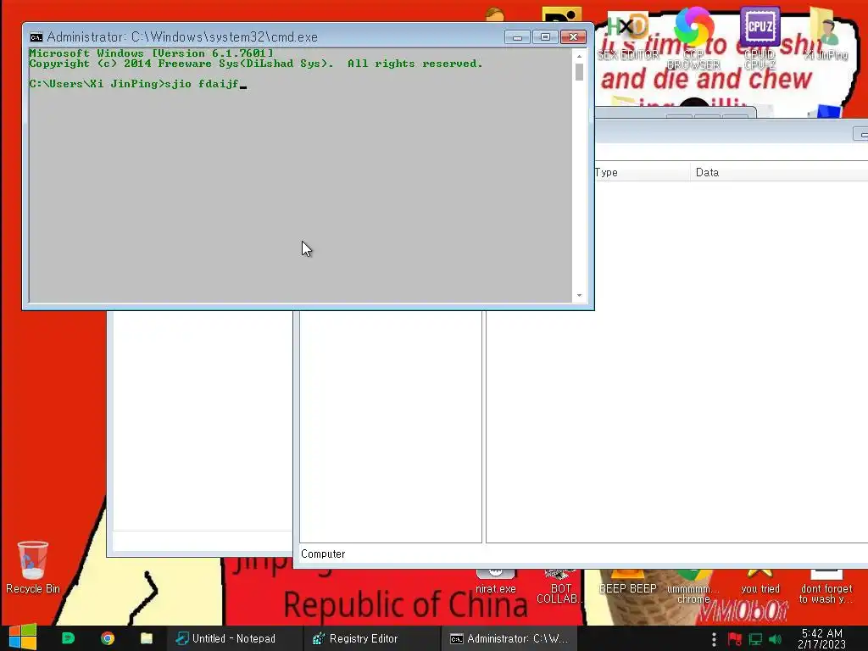This screenshot has height=651, width=868.
Task: Open the njrat.exe desktop icon
Action: point(495,581)
